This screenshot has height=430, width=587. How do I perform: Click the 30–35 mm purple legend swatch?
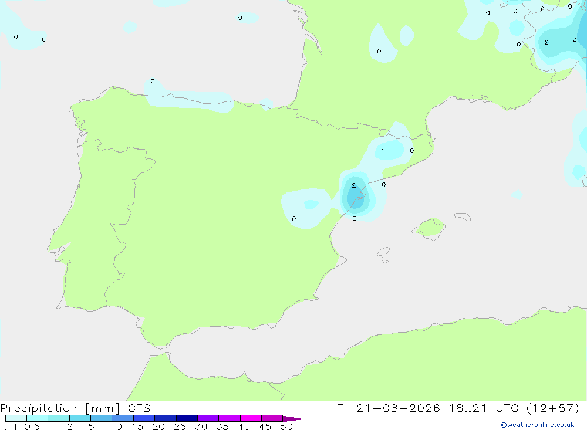208,418
